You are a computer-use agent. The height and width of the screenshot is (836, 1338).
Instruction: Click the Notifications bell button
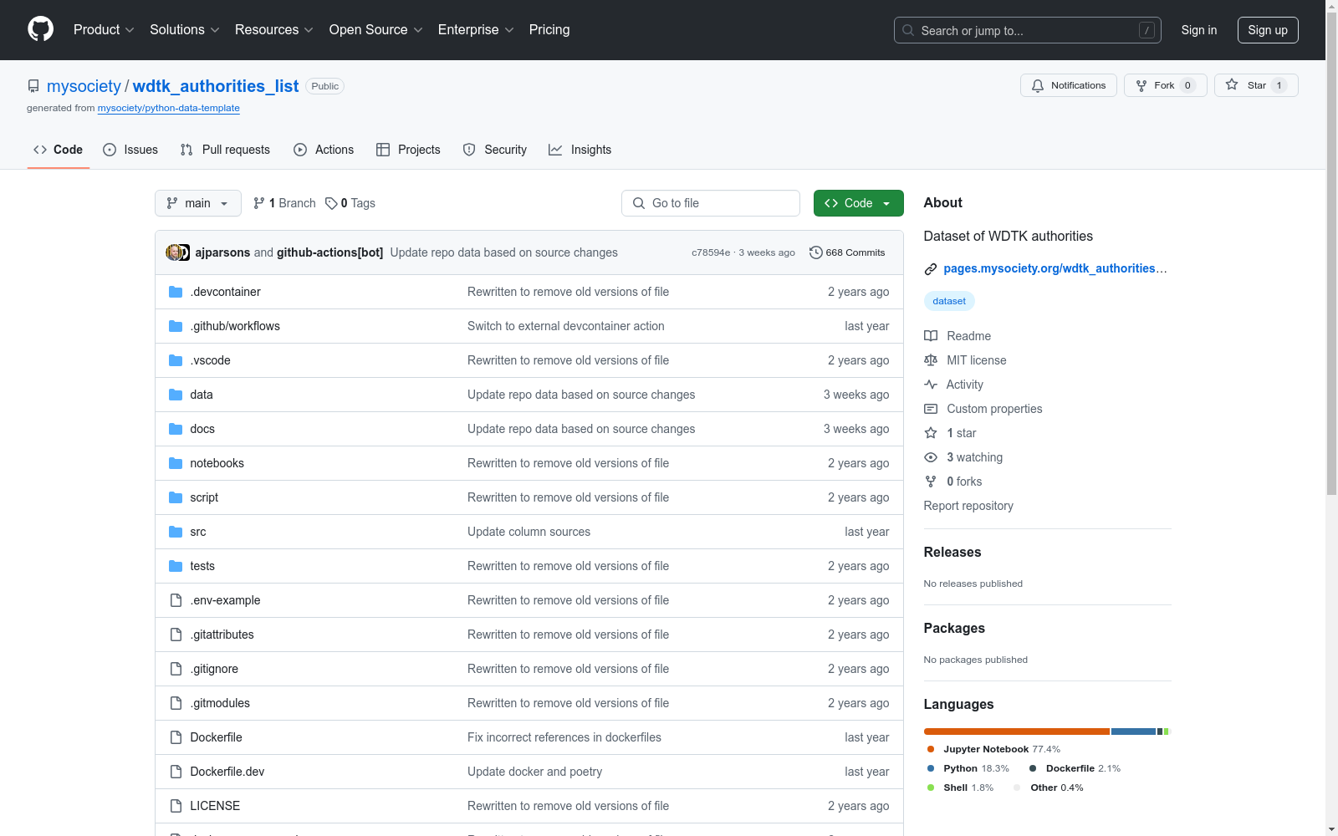[x=1068, y=85]
